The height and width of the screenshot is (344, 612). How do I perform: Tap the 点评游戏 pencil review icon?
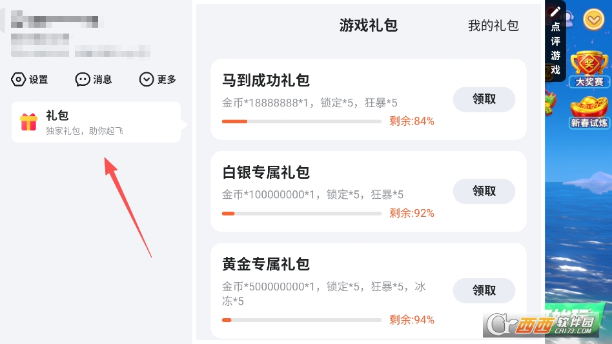click(x=556, y=12)
